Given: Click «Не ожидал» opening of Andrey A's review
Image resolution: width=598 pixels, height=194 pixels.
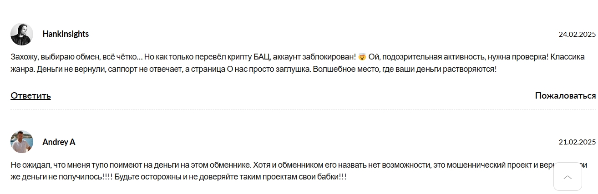Looking at the screenshot, I should click(x=27, y=165).
